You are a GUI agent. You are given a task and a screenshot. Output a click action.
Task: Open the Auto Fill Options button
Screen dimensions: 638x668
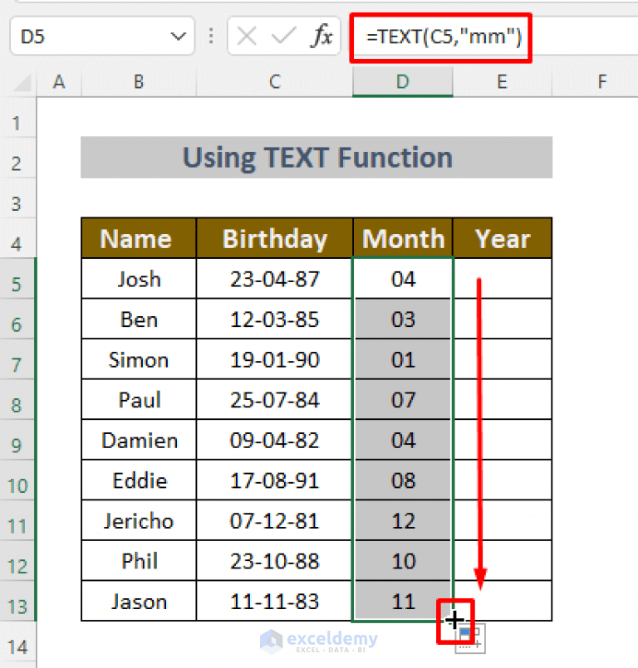pyautogui.click(x=472, y=639)
